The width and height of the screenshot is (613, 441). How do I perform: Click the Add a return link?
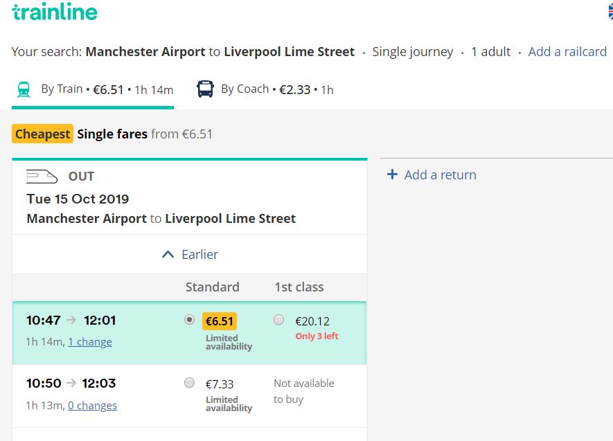[x=441, y=174]
